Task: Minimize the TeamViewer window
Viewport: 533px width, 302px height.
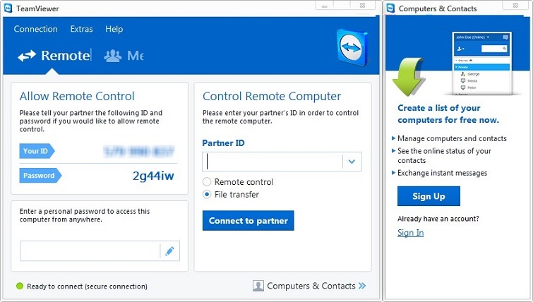Action: [x=325, y=6]
